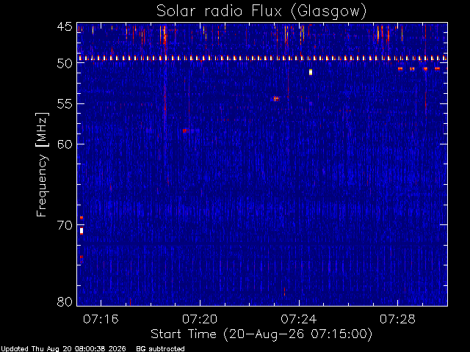Click the dotted white band near 49 MHz
This screenshot has width=470, height=352.
tap(262, 58)
